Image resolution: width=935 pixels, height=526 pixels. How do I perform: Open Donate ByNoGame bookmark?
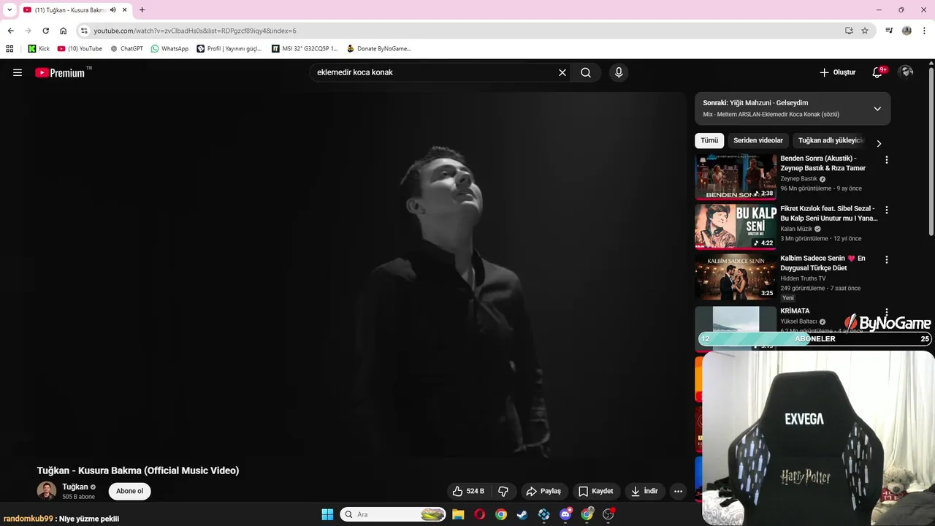click(x=378, y=48)
